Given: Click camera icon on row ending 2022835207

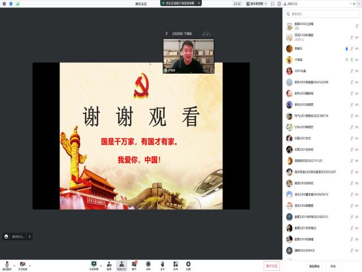Looking at the screenshot, I should tap(357, 172).
